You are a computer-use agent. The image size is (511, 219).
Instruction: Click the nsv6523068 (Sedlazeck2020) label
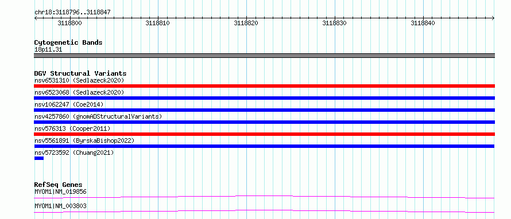pos(79,92)
